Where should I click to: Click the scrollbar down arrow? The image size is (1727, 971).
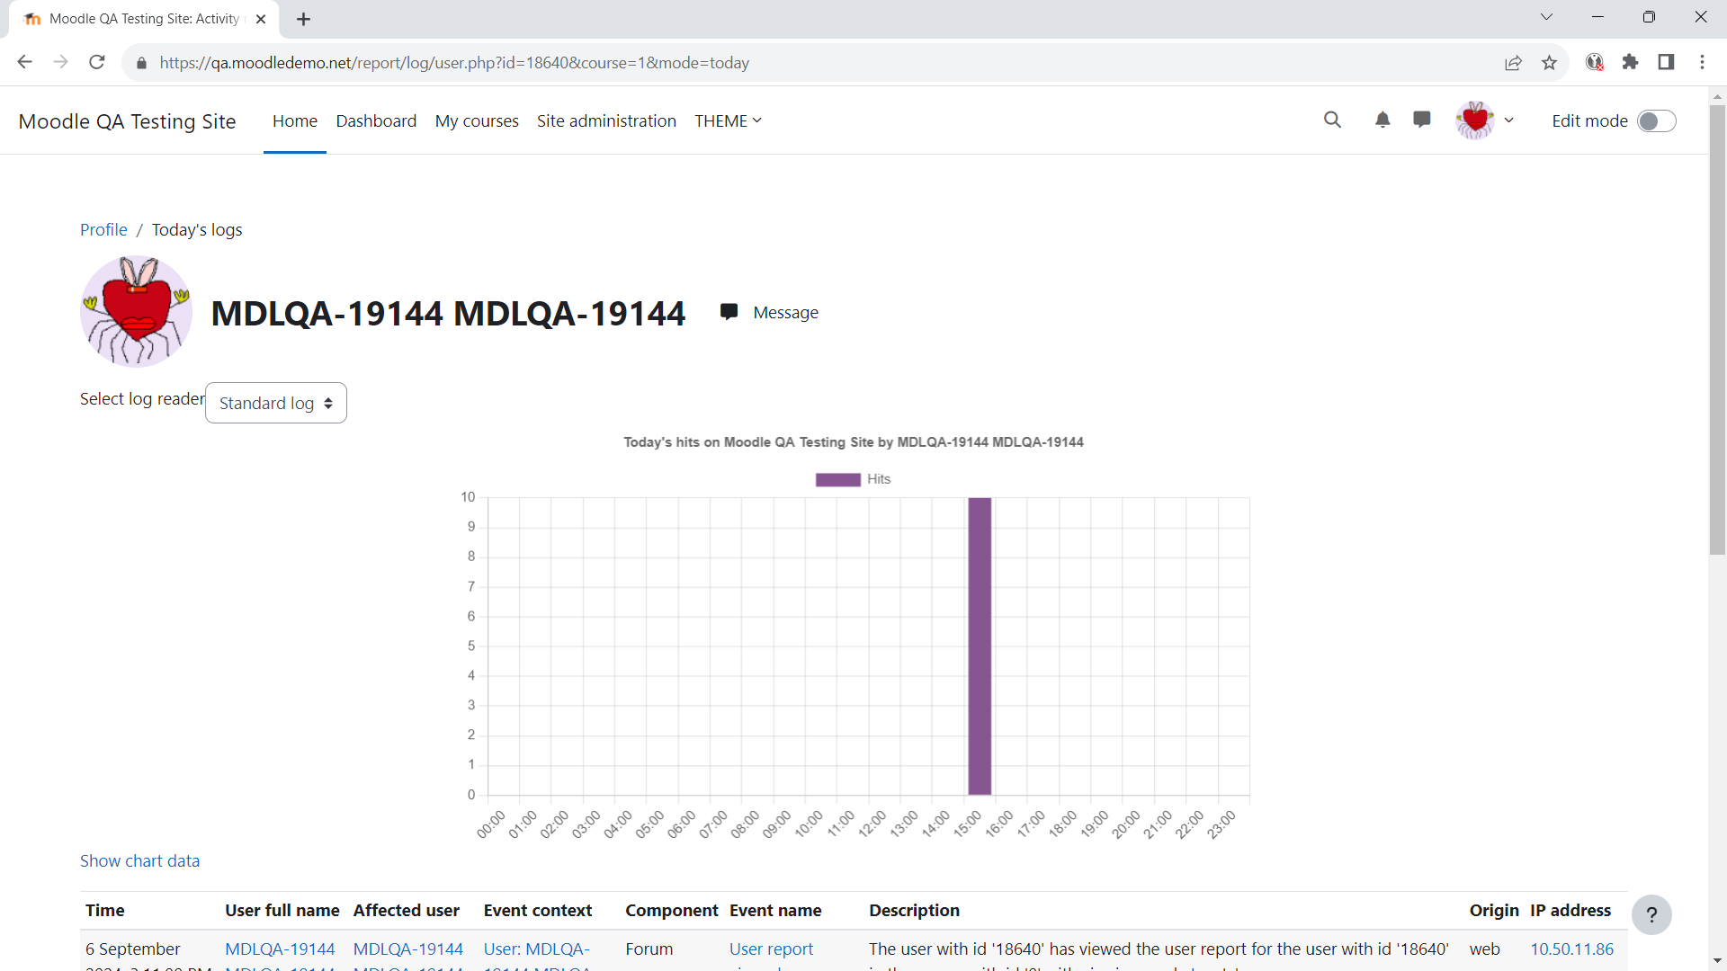[x=1717, y=961]
